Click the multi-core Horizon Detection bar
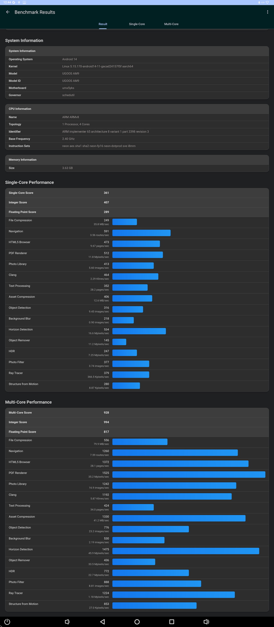 tap(186, 551)
